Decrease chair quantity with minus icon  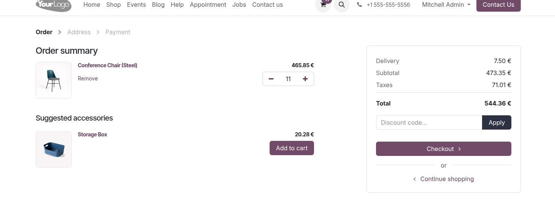tap(271, 79)
